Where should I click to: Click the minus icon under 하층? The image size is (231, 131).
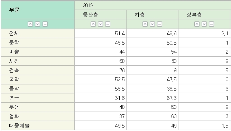pos(159,24)
